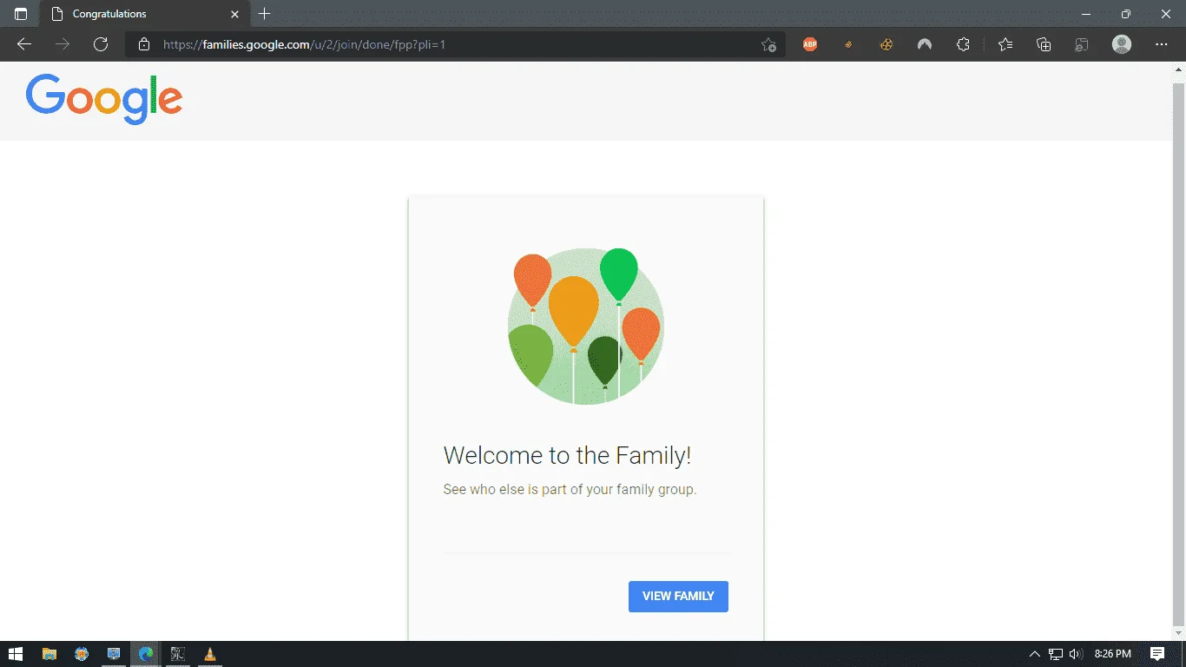Open the tab actions menu icon

pyautogui.click(x=21, y=14)
